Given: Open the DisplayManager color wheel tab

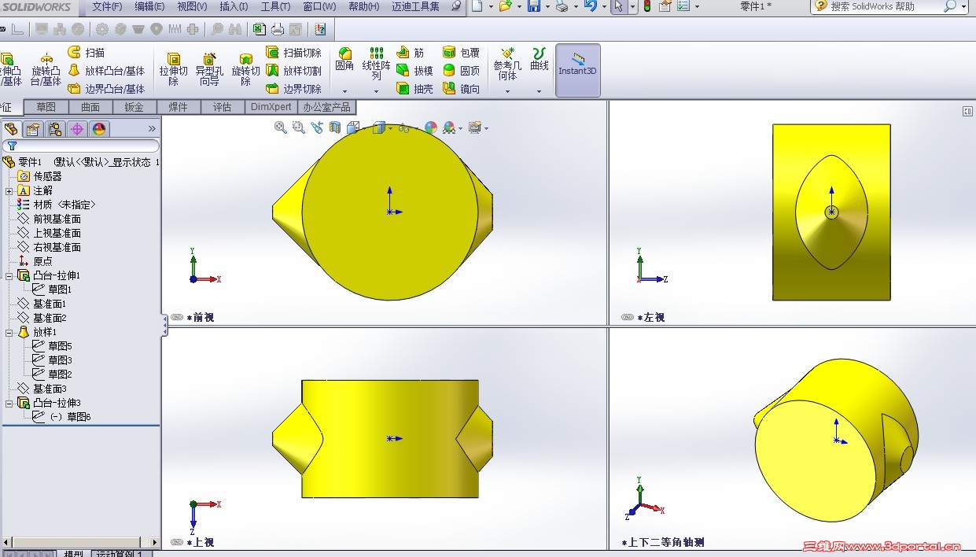Looking at the screenshot, I should [x=98, y=129].
